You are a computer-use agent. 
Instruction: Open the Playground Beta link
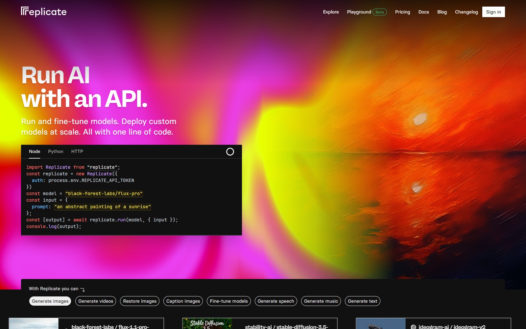click(367, 12)
